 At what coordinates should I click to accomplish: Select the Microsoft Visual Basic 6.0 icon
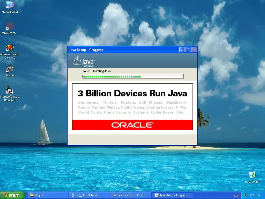[x=10, y=94]
